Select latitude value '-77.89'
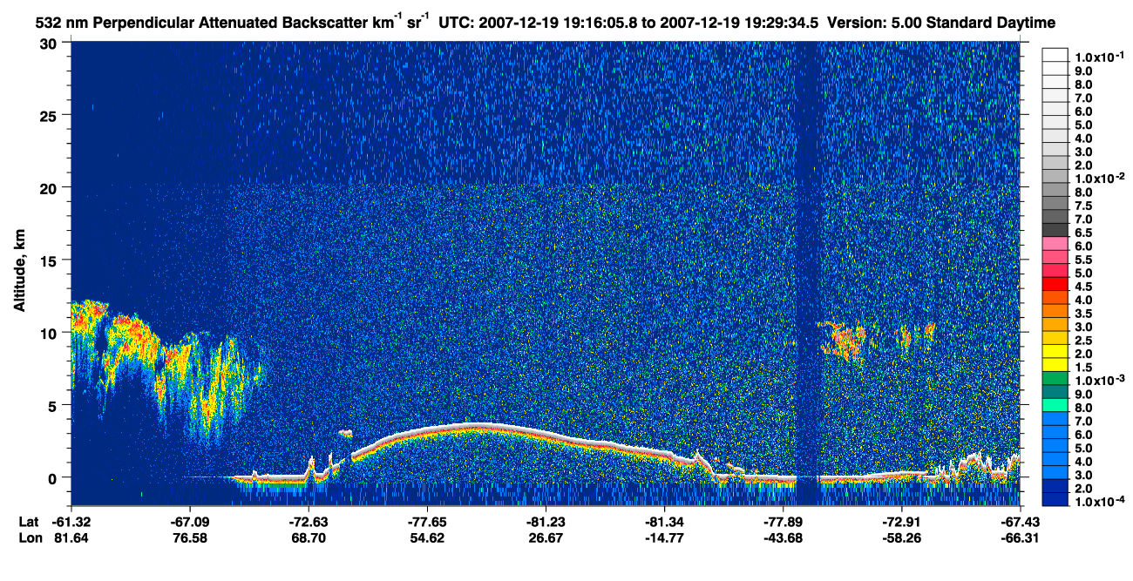Image resolution: width=1133 pixels, height=581 pixels. pyautogui.click(x=783, y=522)
